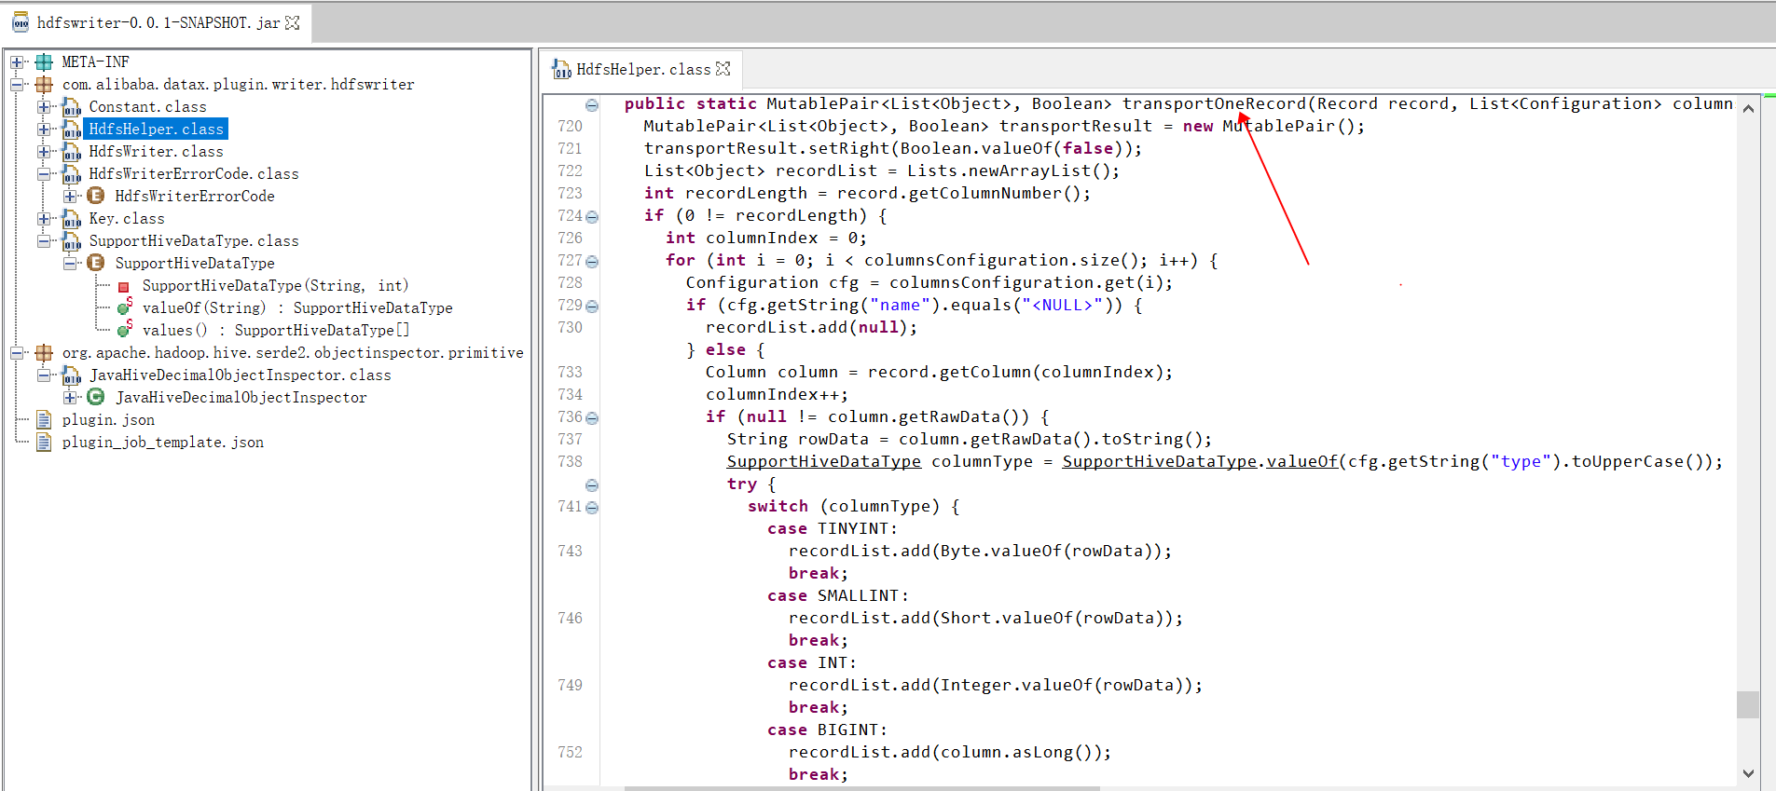
Task: Click the valueOf(String) static method icon
Action: pos(124,307)
